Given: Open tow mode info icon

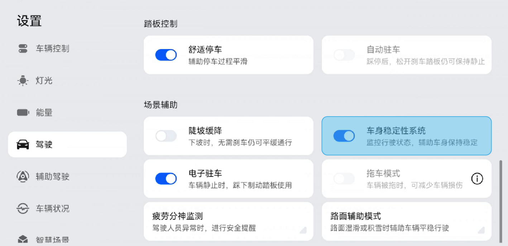Looking at the screenshot, I should (477, 178).
